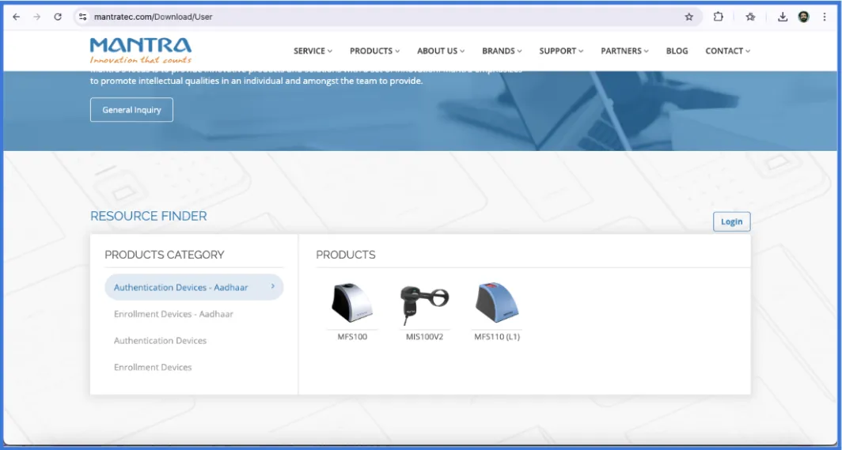Click the browser forward arrow
This screenshot has width=842, height=450.
tap(36, 17)
